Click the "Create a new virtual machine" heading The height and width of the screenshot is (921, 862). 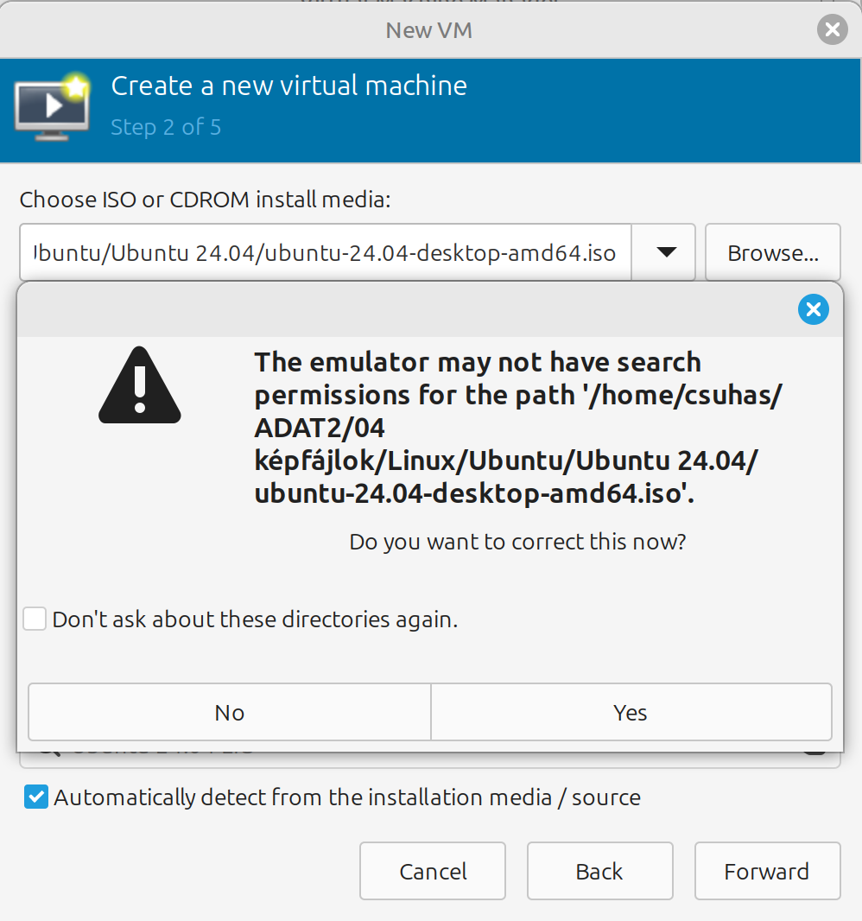coord(289,86)
